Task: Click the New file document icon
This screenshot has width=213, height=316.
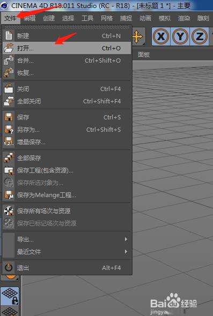Action: (9, 36)
